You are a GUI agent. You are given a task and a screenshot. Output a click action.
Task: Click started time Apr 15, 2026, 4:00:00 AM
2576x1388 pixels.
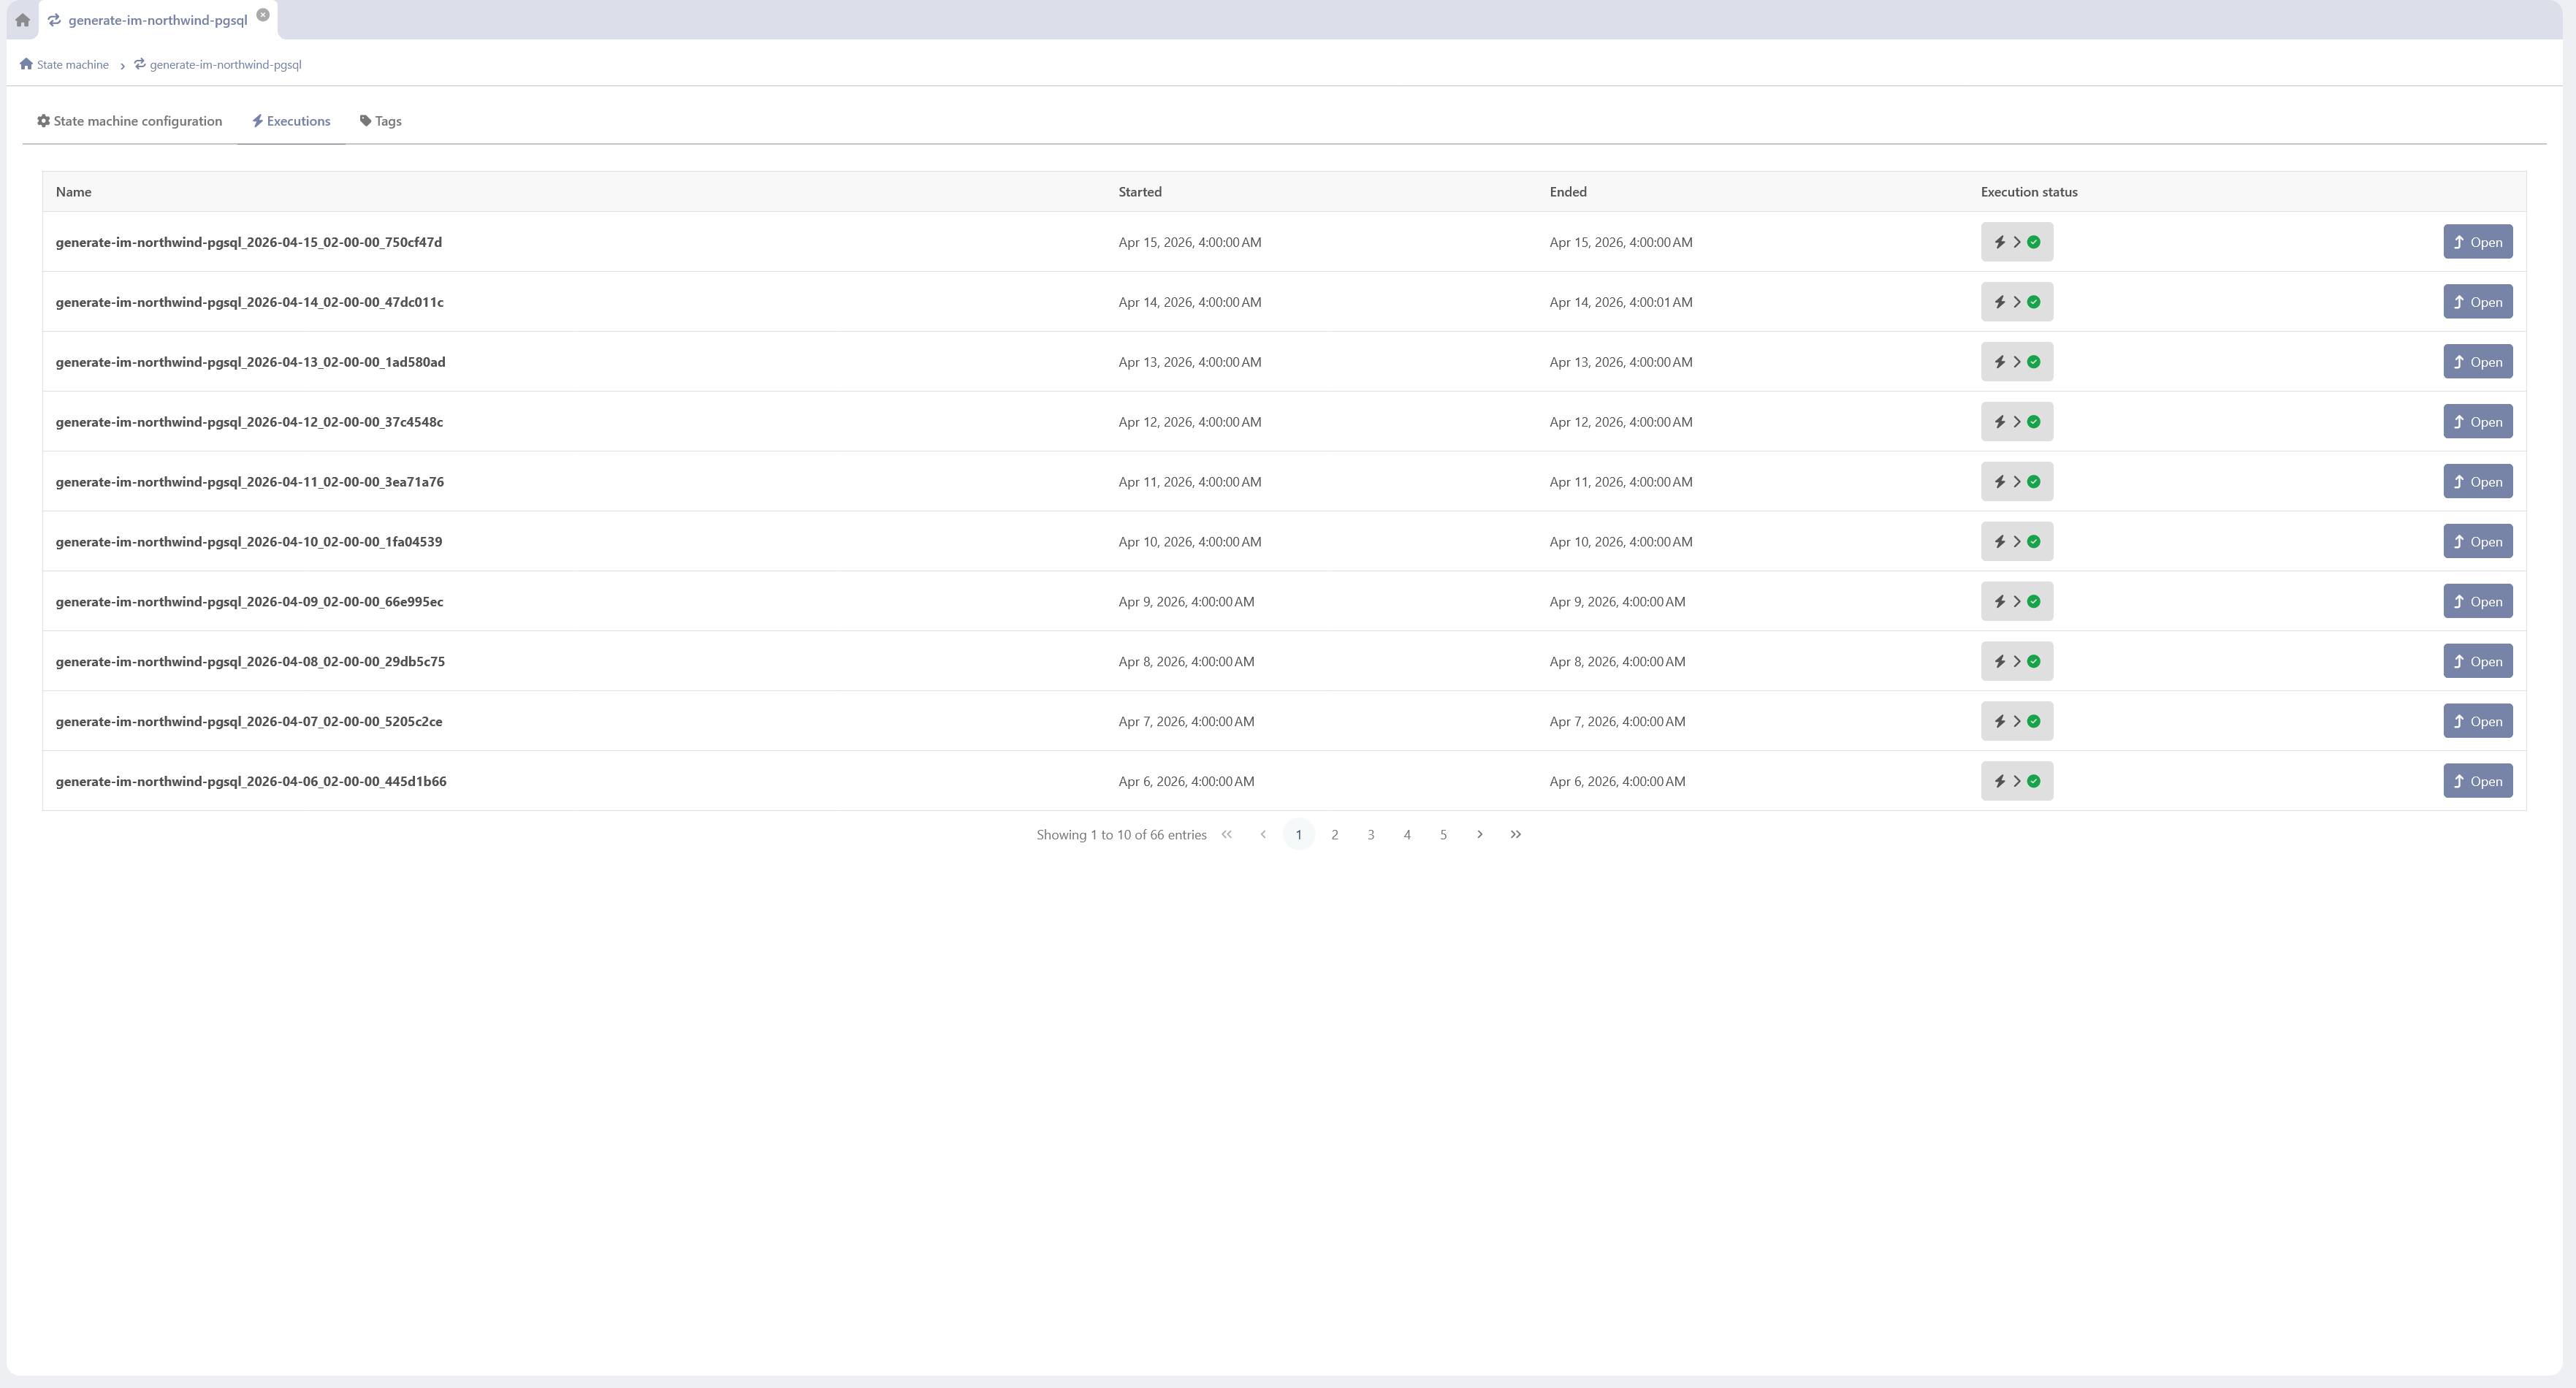pyautogui.click(x=1190, y=242)
